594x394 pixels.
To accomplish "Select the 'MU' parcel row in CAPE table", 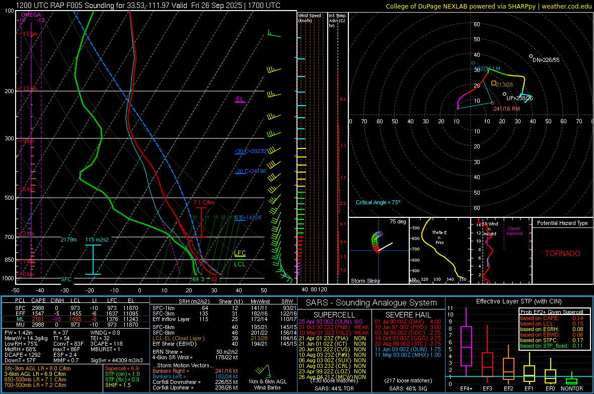I will coord(77,324).
